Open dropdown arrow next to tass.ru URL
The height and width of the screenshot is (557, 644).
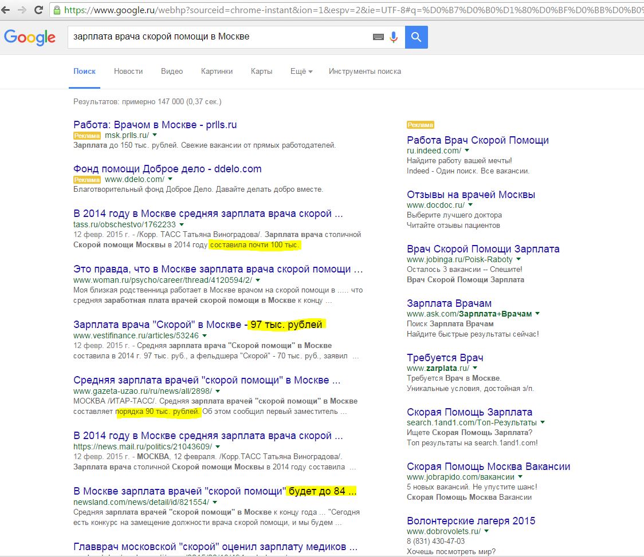click(x=182, y=224)
